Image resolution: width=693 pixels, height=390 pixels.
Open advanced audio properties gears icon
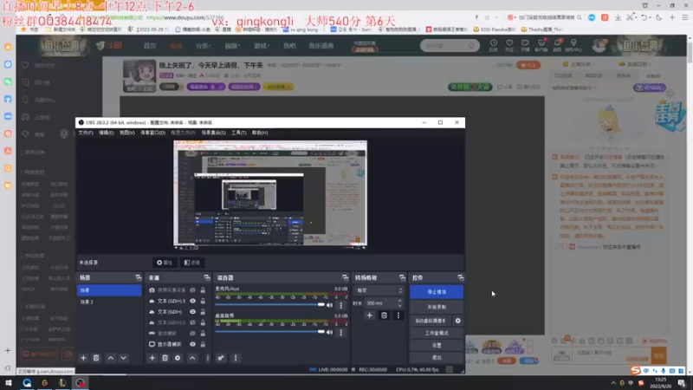click(221, 358)
